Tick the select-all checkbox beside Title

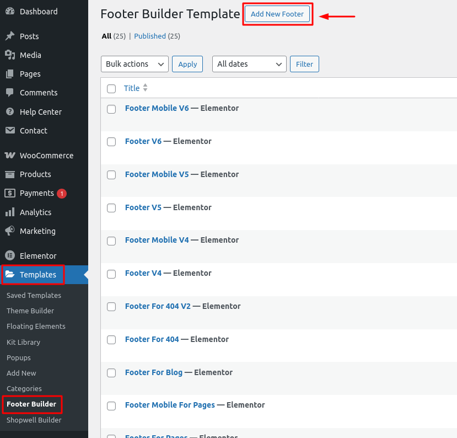[x=111, y=89]
